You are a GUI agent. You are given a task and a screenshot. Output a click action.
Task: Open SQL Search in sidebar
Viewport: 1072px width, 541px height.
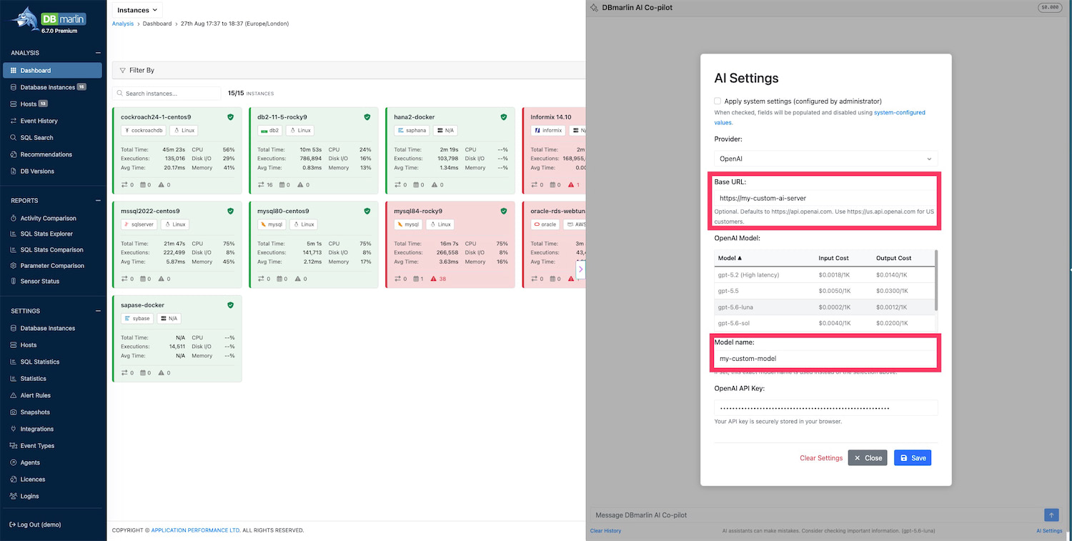pos(36,137)
